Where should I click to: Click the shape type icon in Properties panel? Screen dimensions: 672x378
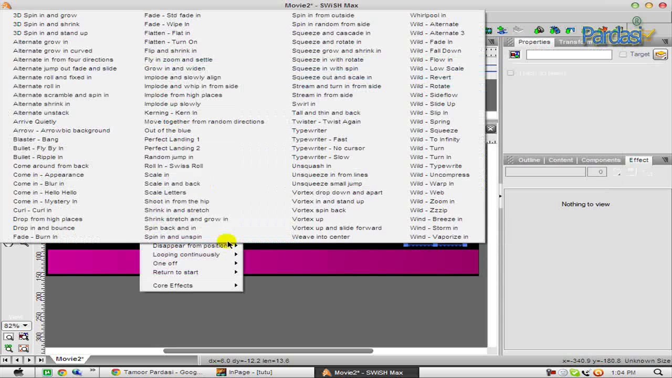(x=514, y=55)
